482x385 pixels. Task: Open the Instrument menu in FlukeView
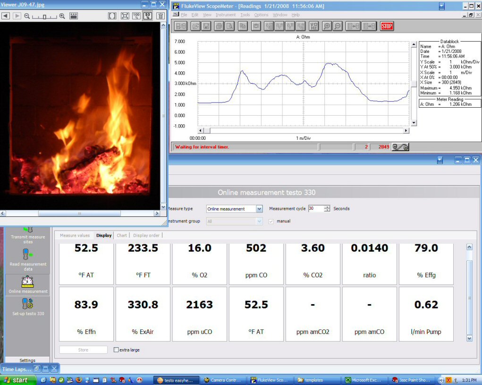(x=226, y=15)
